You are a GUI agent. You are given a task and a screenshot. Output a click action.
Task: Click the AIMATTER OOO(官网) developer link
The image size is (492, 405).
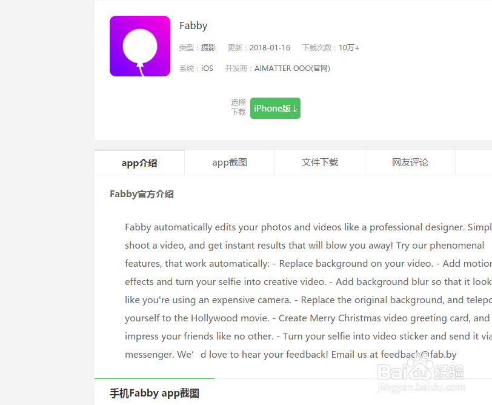pyautogui.click(x=292, y=69)
